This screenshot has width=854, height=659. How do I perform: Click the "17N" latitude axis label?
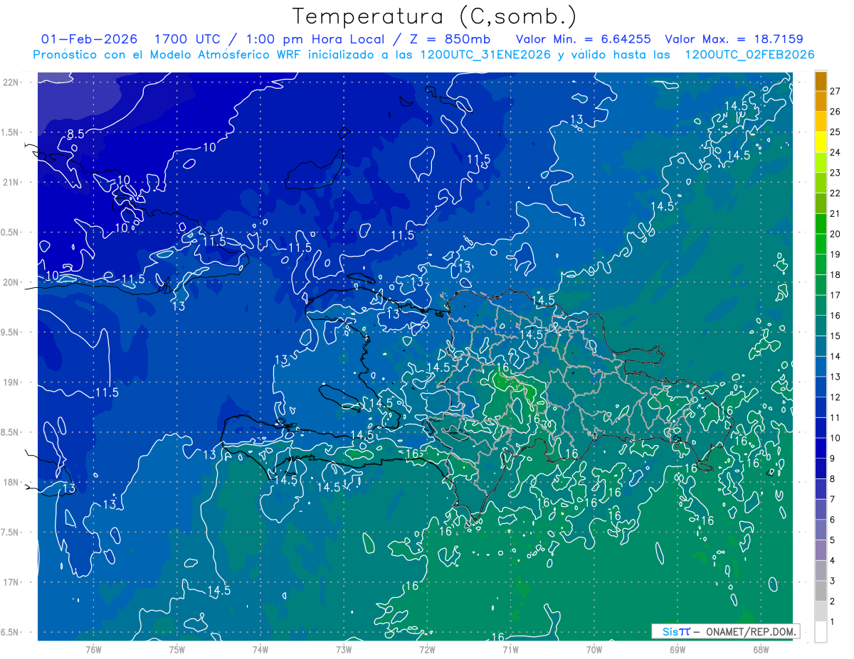[x=10, y=582]
